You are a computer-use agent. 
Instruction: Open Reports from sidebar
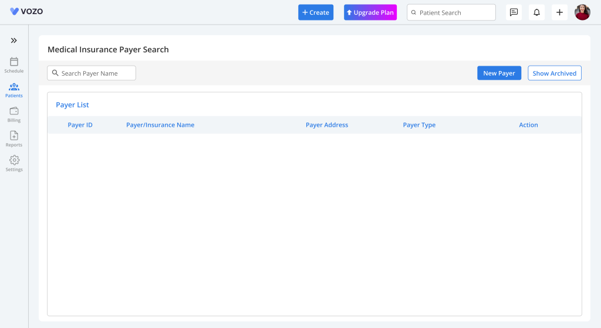pos(14,139)
